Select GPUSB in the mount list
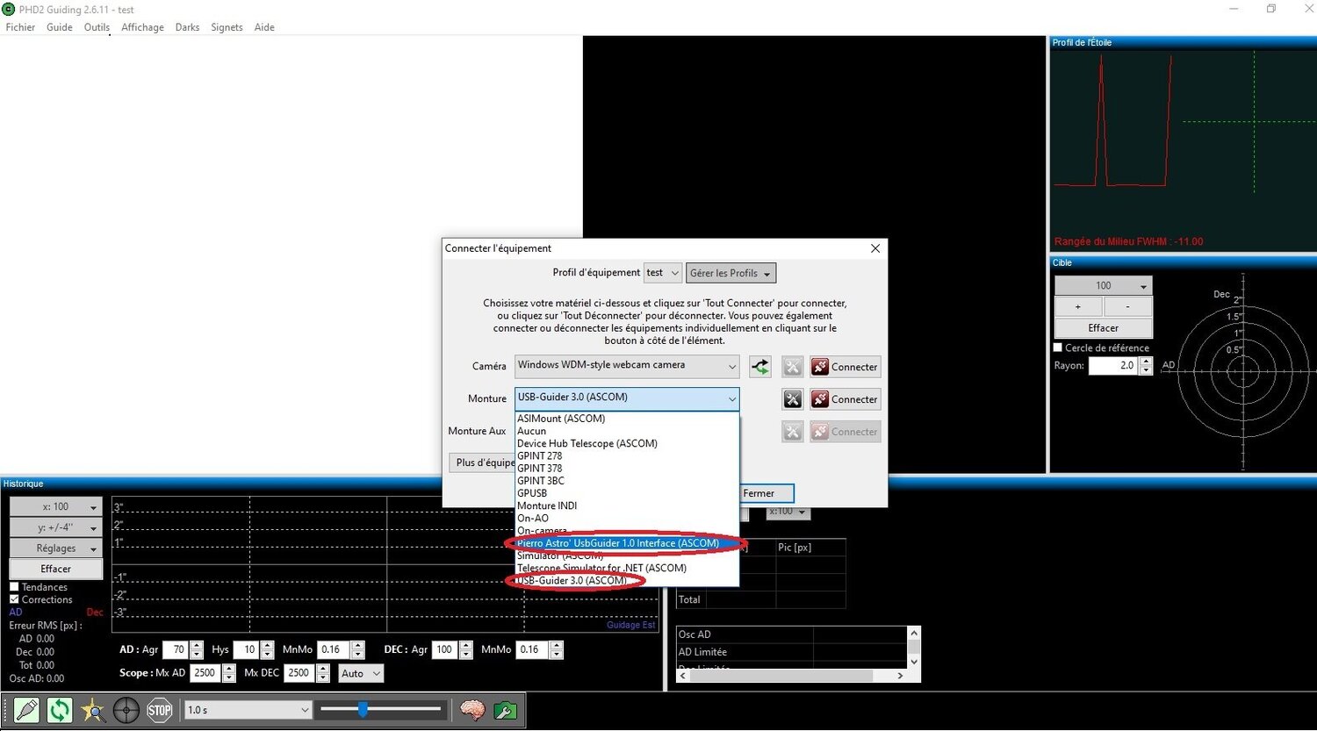The width and height of the screenshot is (1317, 731). click(x=627, y=493)
